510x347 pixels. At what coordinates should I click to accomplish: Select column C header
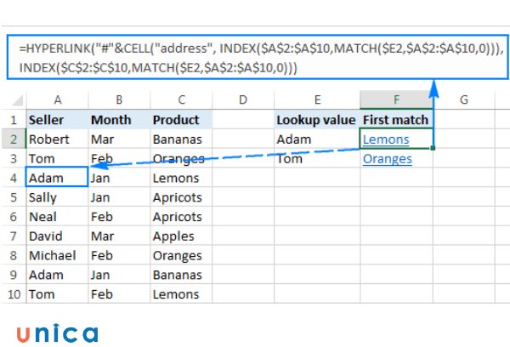click(x=181, y=100)
